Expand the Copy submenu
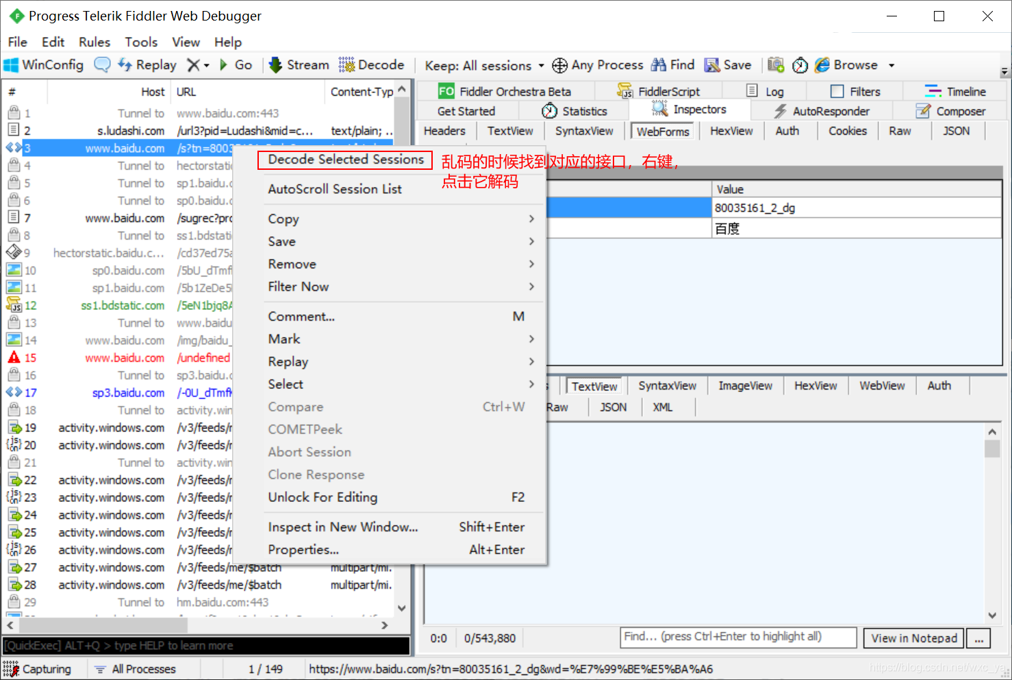Image resolution: width=1012 pixels, height=680 pixels. click(401, 219)
